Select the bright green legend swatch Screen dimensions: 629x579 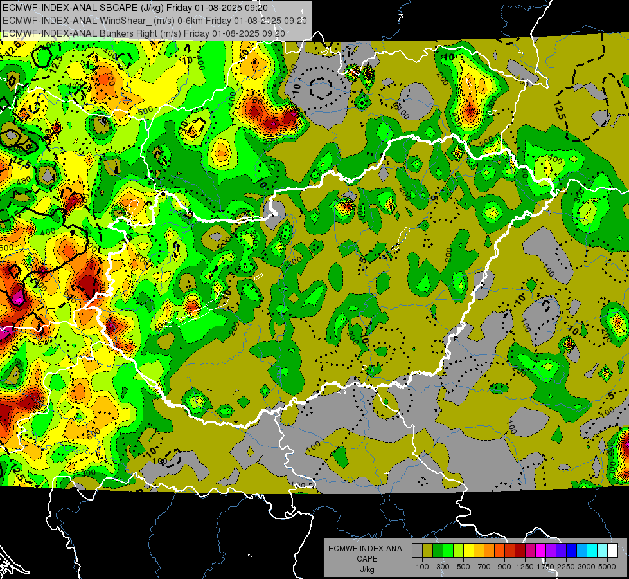[x=448, y=551]
